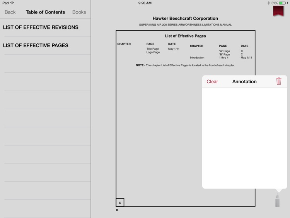Image resolution: width=290 pixels, height=218 pixels.
Task: Tap the 'Introduction' chapter entry
Action: 197,58
